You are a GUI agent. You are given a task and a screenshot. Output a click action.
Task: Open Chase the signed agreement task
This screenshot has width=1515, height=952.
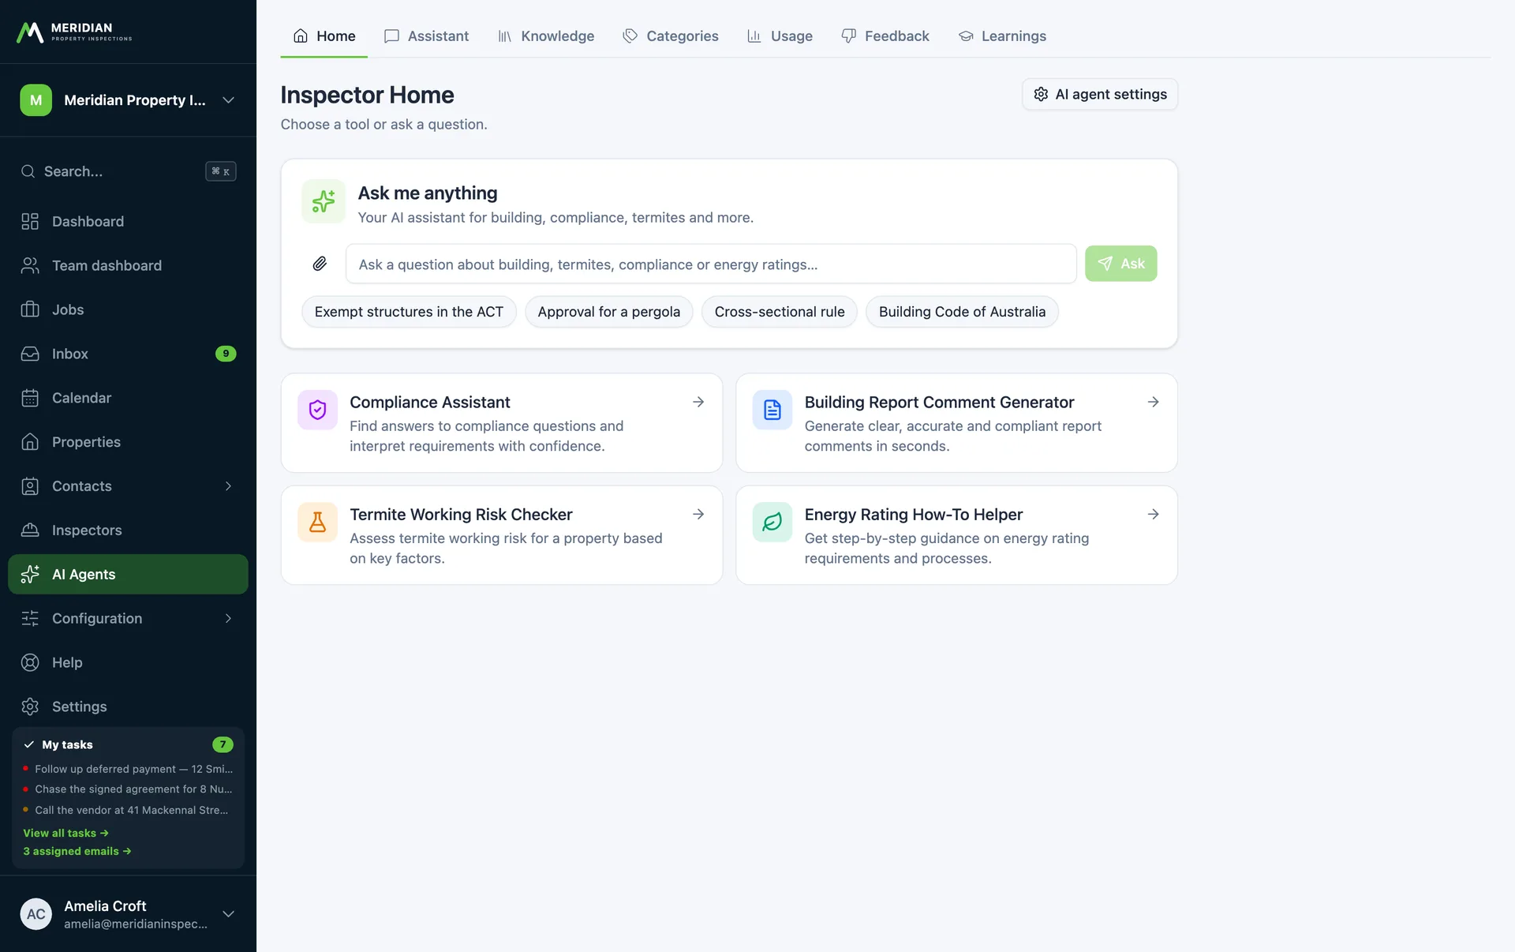point(129,789)
